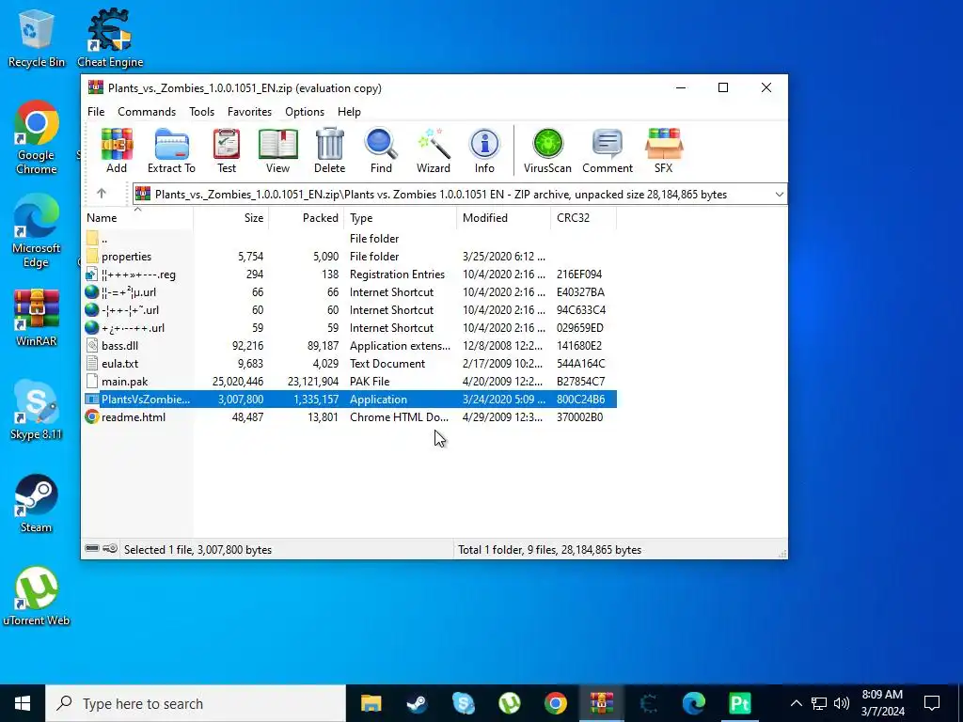Sort by Type column header

401,218
